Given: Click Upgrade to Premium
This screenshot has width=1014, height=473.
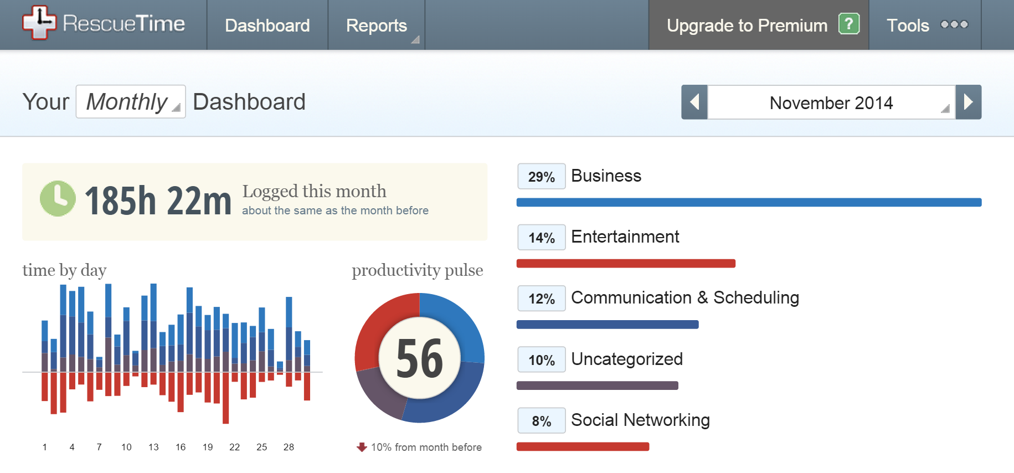Looking at the screenshot, I should pyautogui.click(x=747, y=25).
